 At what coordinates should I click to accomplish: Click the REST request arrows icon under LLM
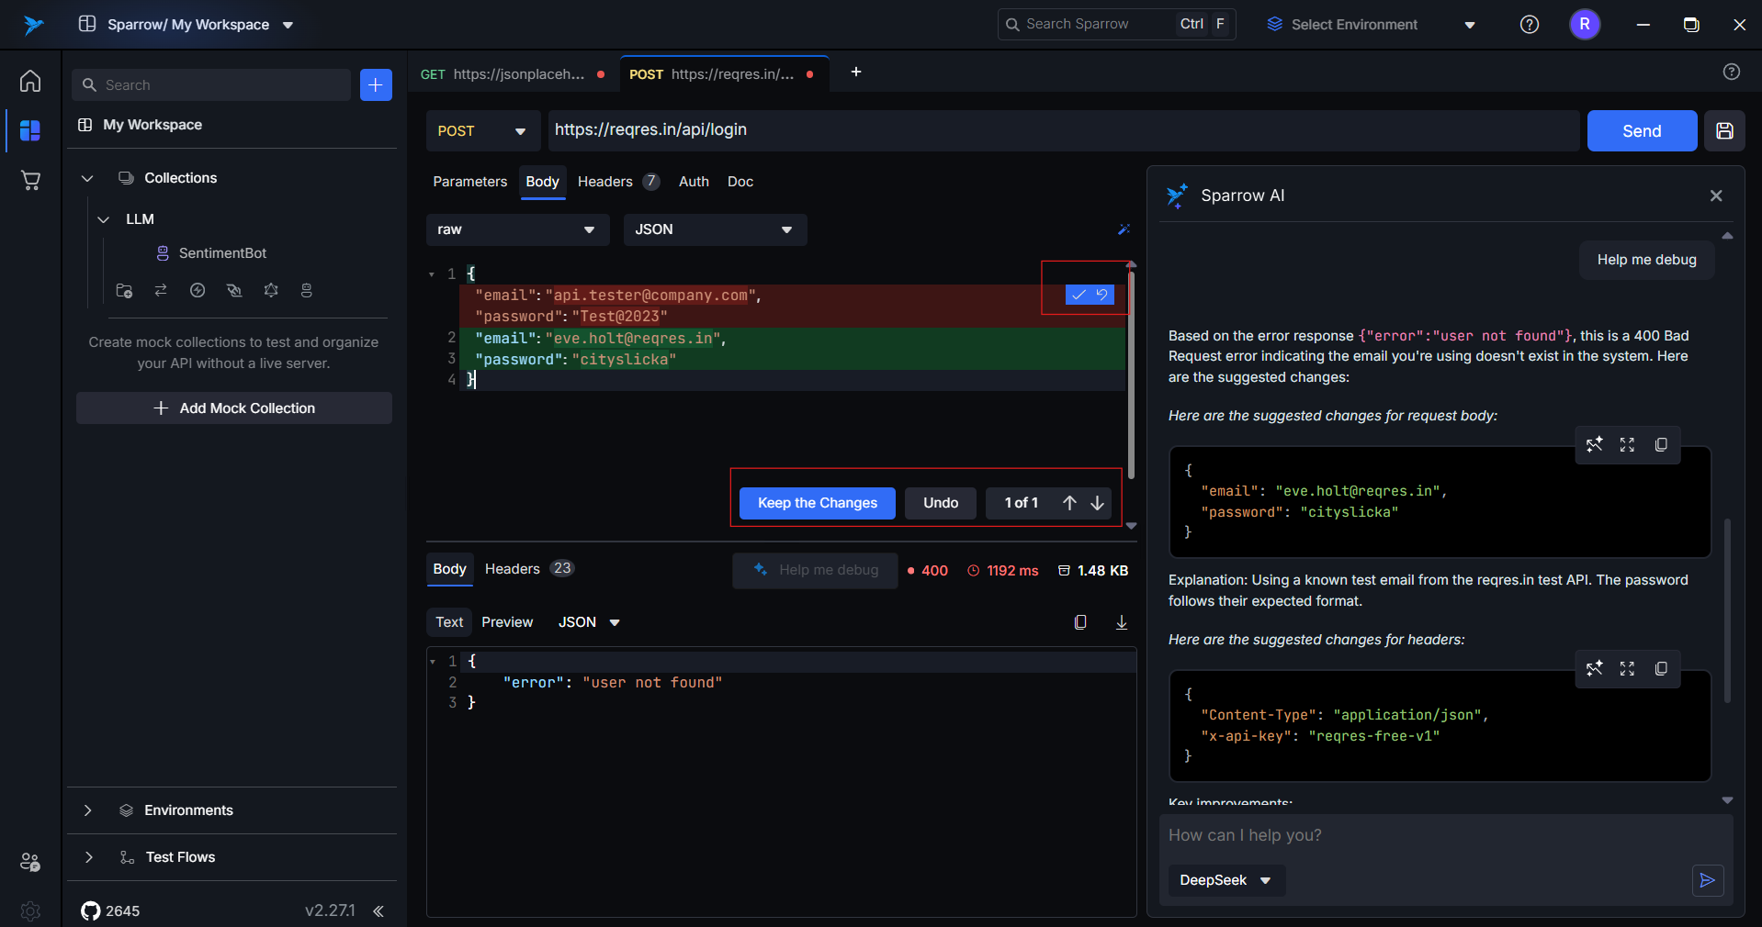[161, 290]
